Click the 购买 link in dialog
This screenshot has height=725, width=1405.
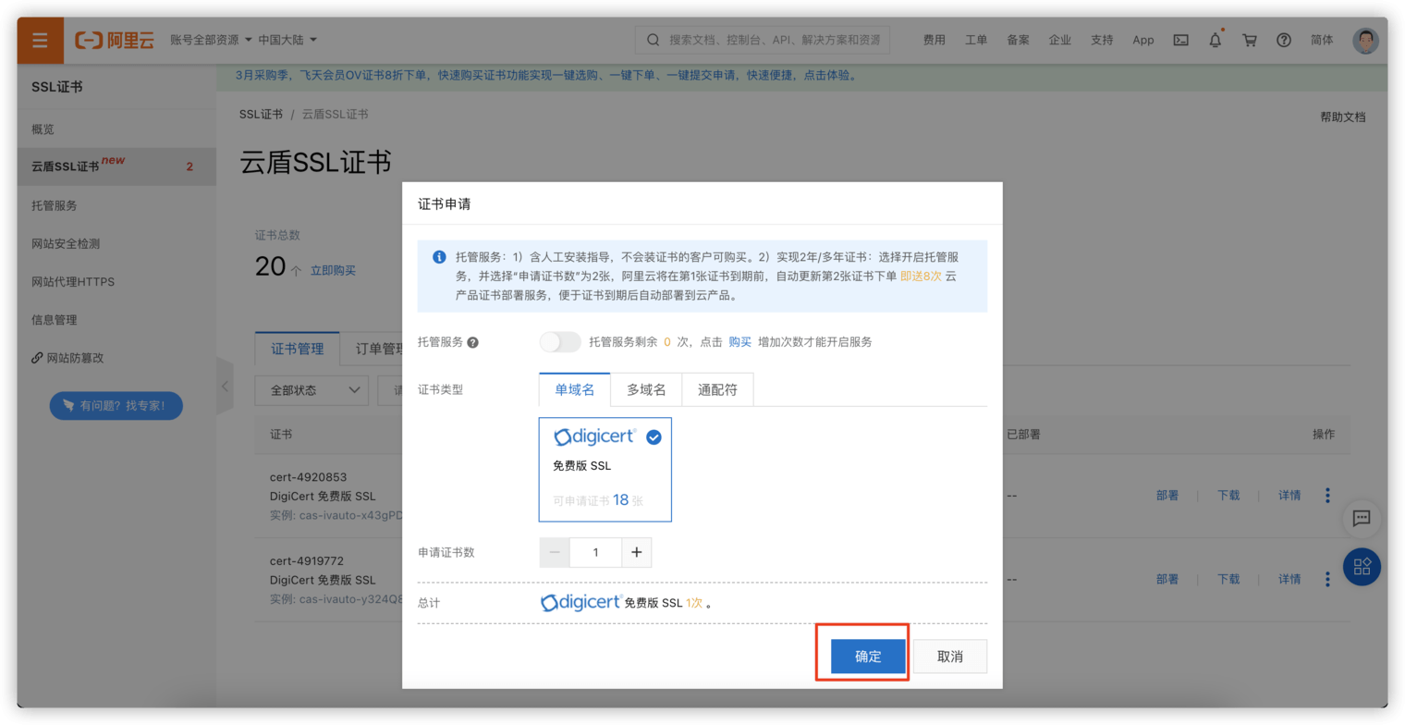point(740,342)
